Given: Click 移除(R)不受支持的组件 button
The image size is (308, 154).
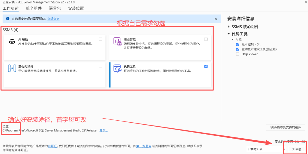Looking at the screenshot, I should 285,127.
